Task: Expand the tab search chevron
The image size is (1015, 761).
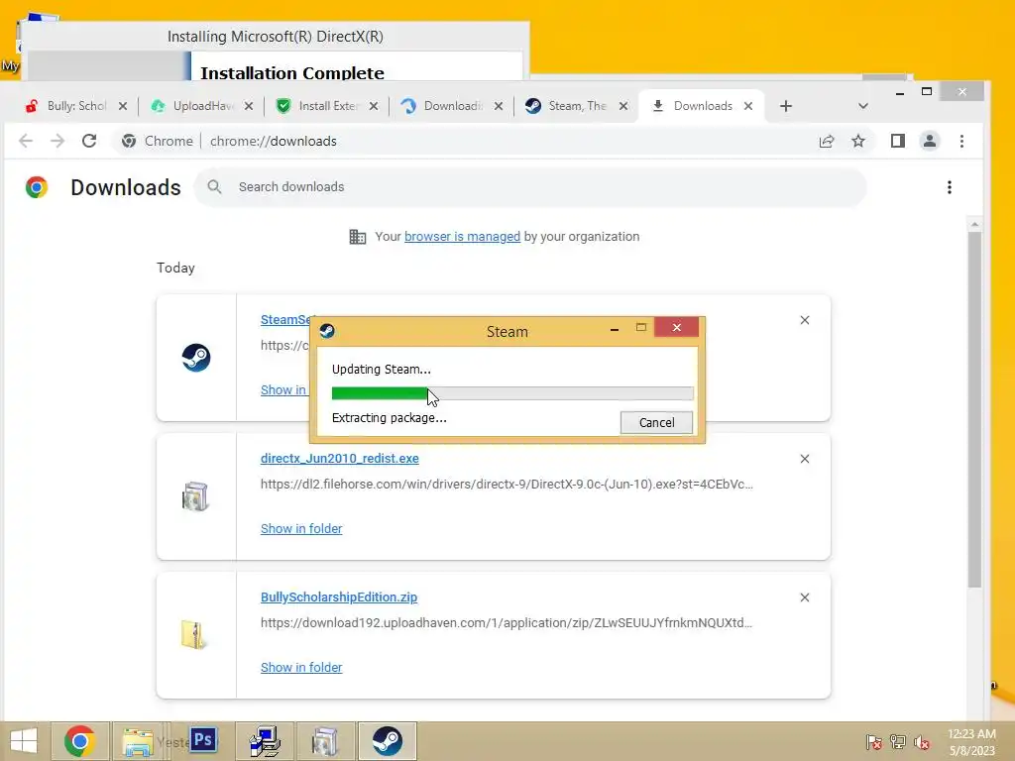Action: pos(863,106)
